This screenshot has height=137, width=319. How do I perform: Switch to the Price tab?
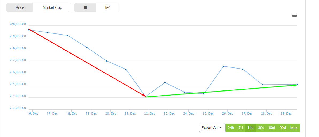(20, 7)
